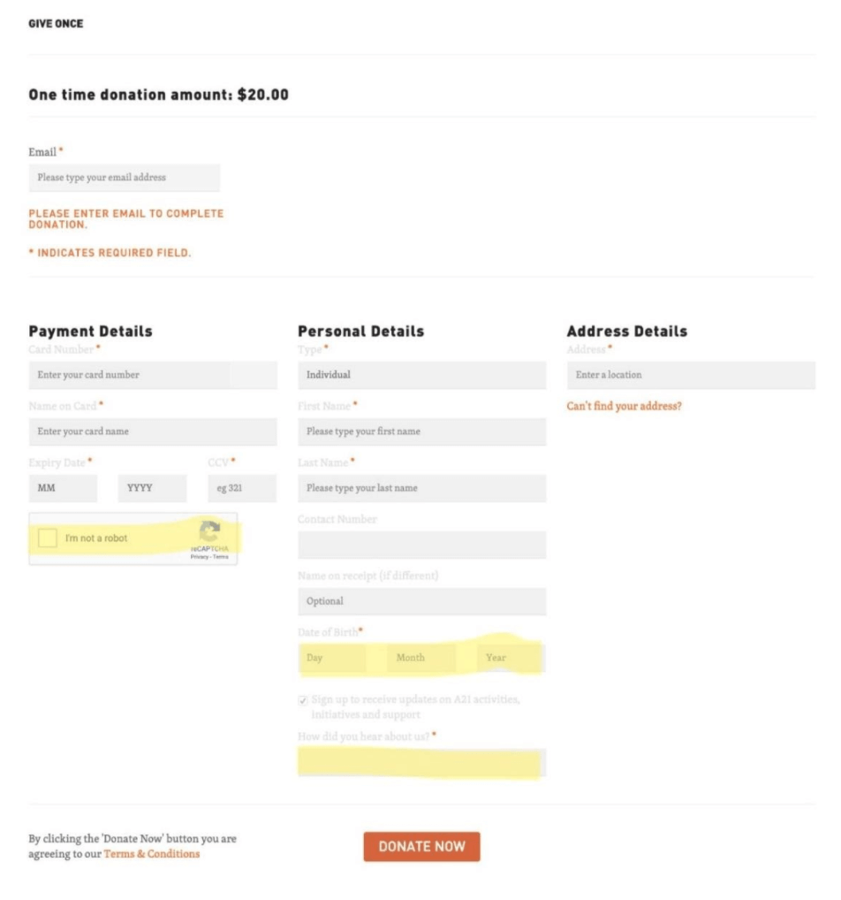The image size is (841, 900).
Task: Select the expiry year YYYY field
Action: (x=152, y=488)
